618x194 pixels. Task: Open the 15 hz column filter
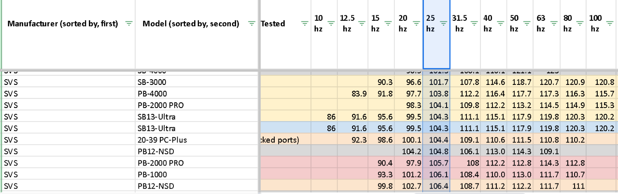[388, 23]
